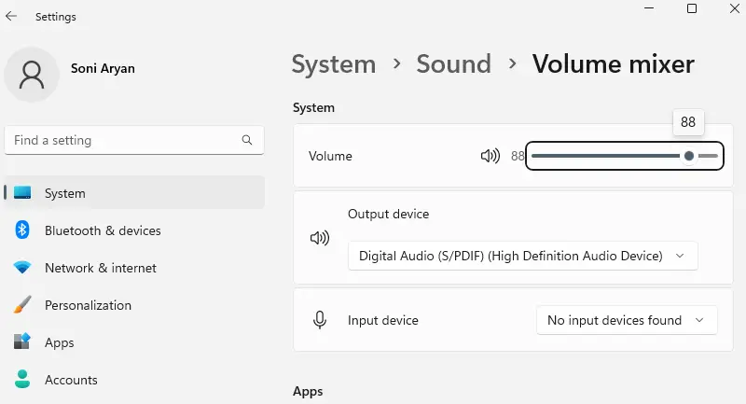The width and height of the screenshot is (746, 404).
Task: Focus the Find a setting field
Action: tap(121, 141)
